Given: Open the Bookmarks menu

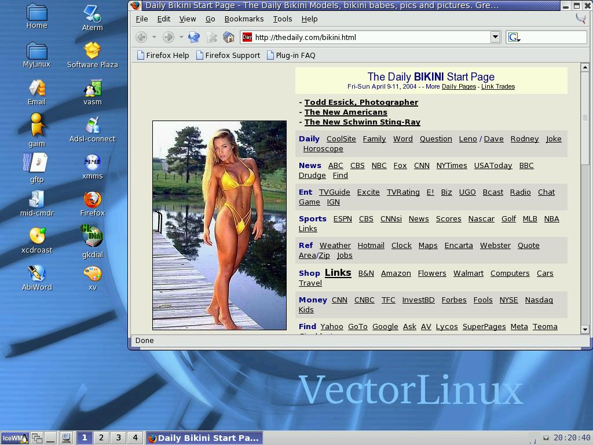Looking at the screenshot, I should point(244,19).
